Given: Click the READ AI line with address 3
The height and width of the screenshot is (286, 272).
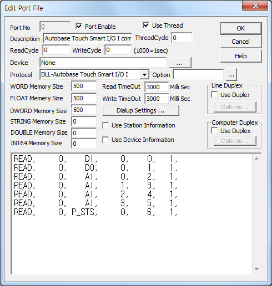Looking at the screenshot, I should [95, 203].
